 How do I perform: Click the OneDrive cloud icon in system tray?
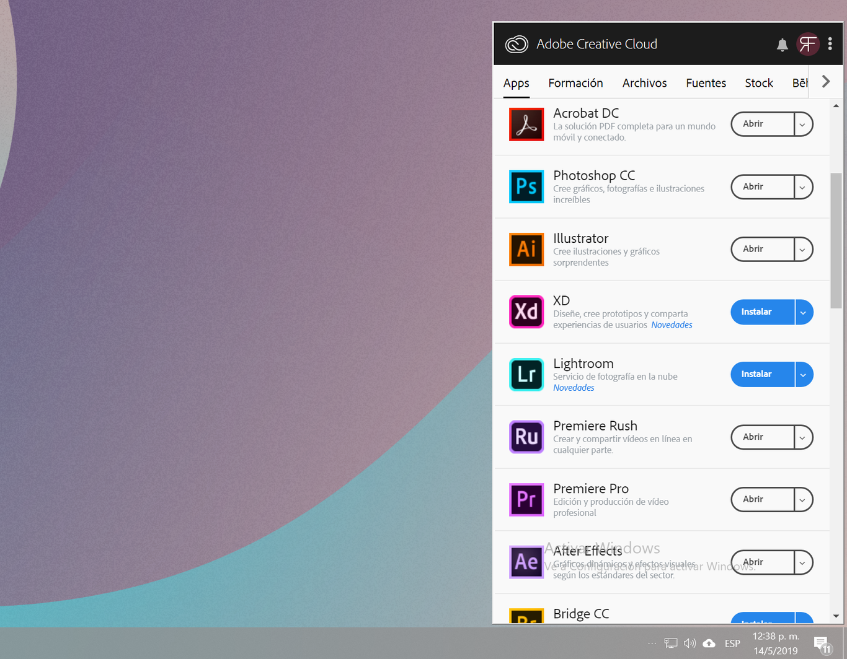click(709, 643)
